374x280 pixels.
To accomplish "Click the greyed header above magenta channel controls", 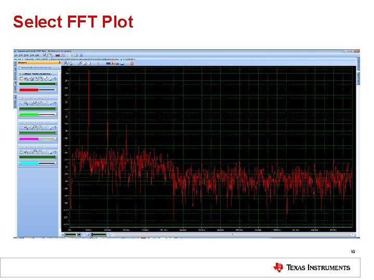I will 38,122.
